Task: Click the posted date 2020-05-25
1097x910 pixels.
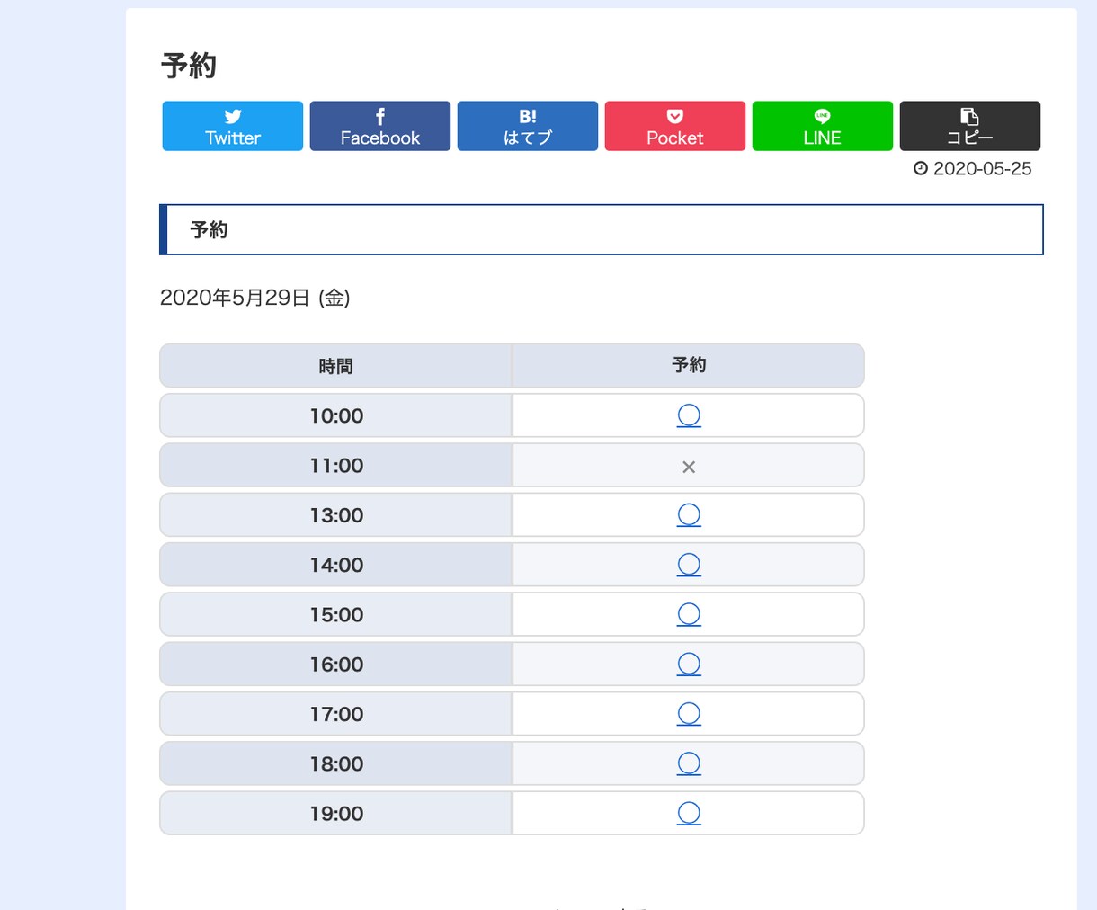Action: pyautogui.click(x=982, y=168)
